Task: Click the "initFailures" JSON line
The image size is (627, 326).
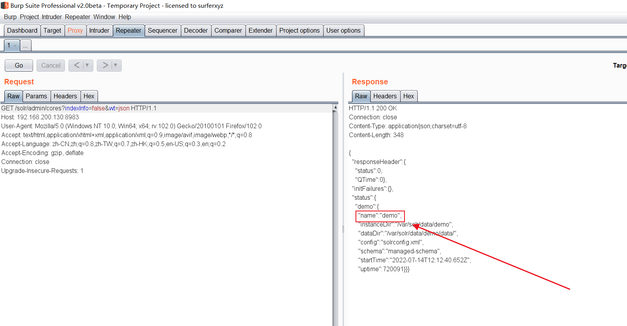Action: point(373,188)
